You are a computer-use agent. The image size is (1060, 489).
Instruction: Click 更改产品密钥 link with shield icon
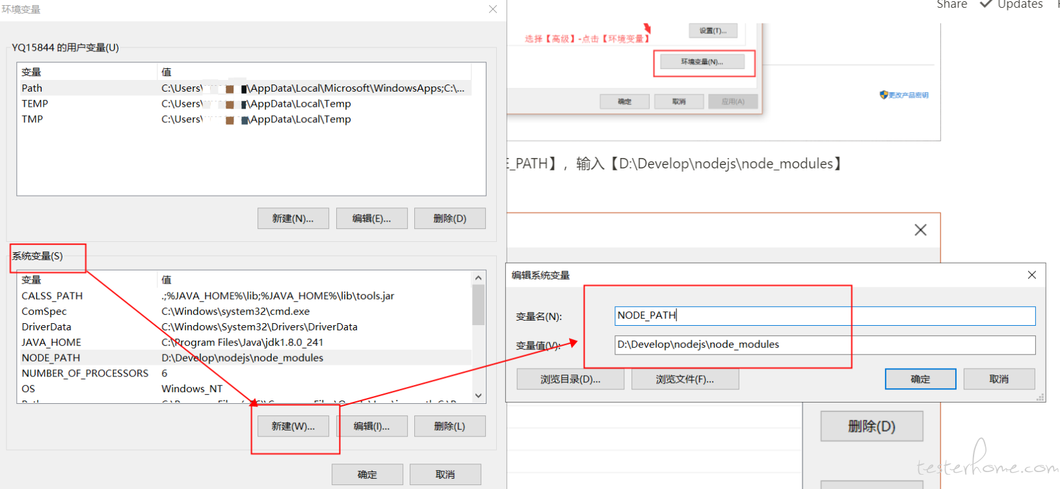tap(904, 95)
